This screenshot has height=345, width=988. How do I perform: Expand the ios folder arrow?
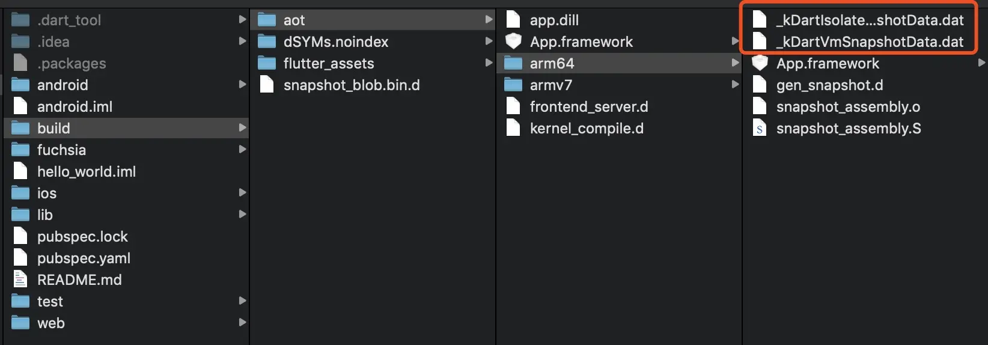tap(242, 193)
